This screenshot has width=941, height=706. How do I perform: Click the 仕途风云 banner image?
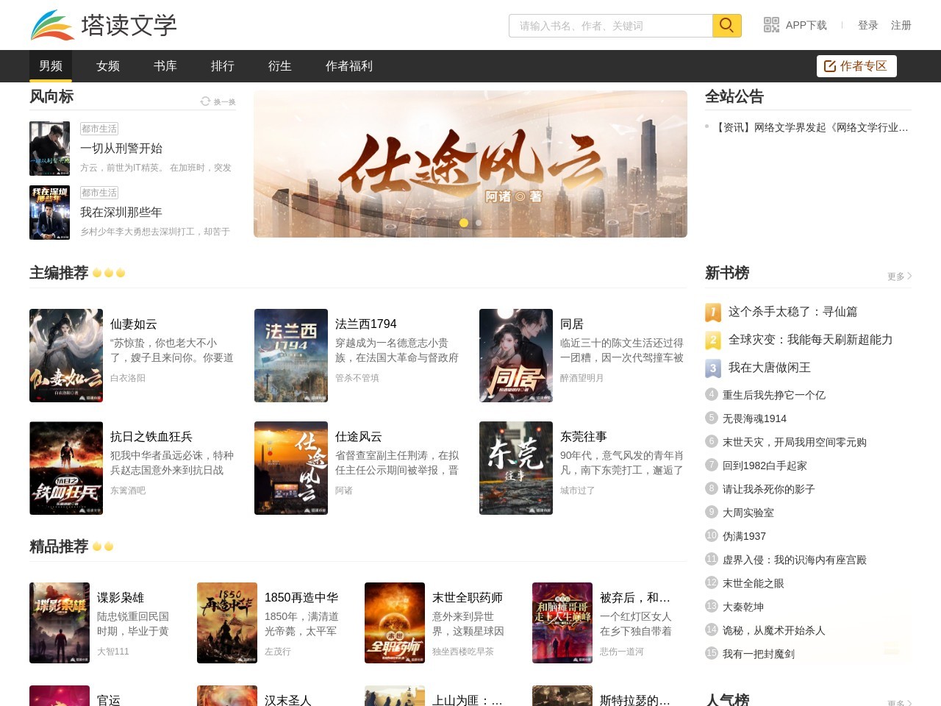pos(470,163)
